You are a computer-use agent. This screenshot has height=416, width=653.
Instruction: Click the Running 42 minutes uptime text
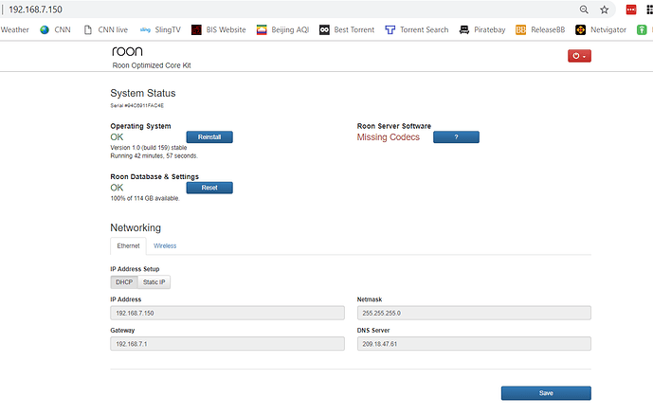154,156
